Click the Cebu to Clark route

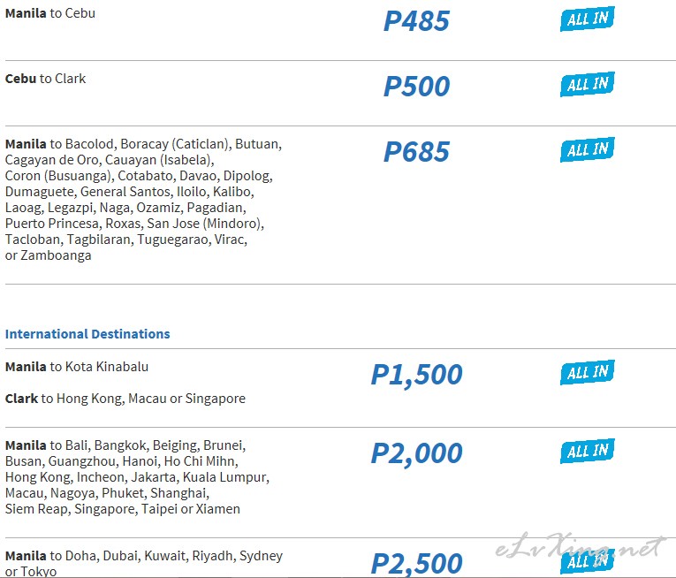(x=45, y=79)
